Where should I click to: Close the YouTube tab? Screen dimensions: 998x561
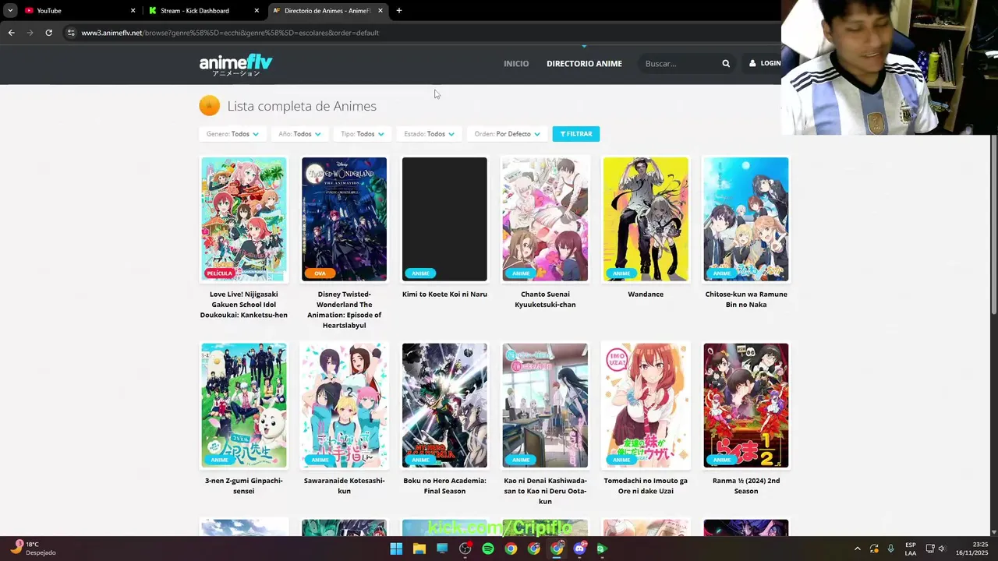click(133, 11)
